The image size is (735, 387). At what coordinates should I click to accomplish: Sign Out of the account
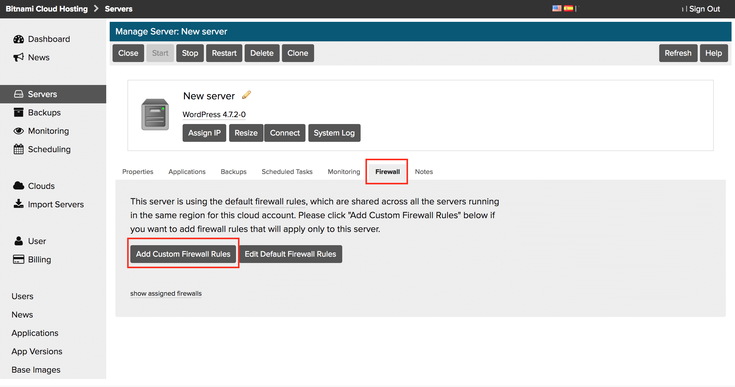coord(705,9)
